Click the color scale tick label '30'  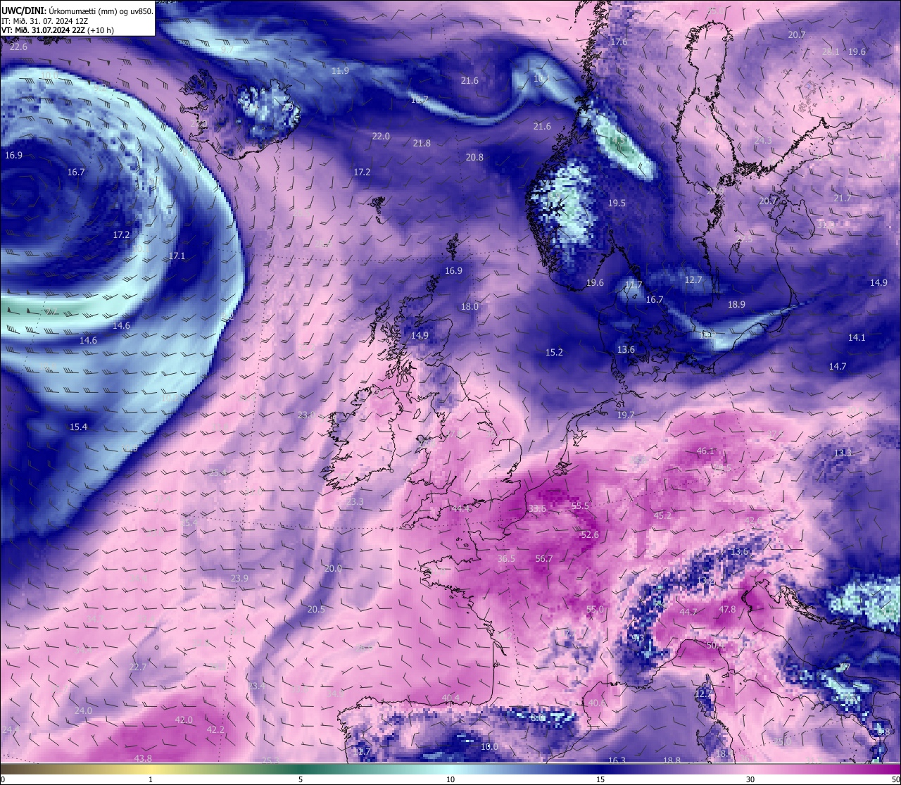click(x=750, y=779)
